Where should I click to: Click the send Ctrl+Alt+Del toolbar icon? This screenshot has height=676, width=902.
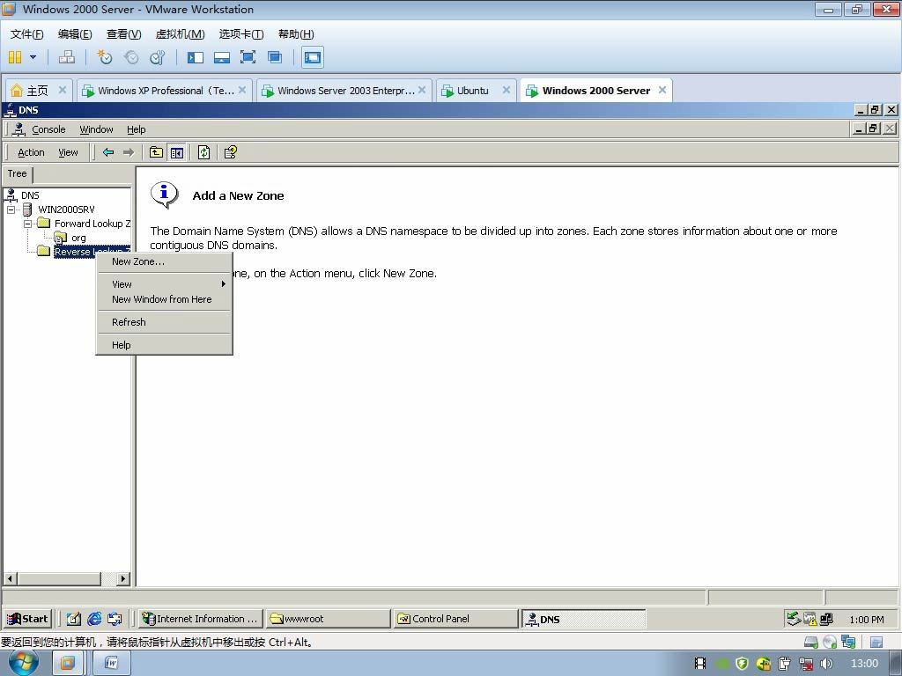[67, 57]
